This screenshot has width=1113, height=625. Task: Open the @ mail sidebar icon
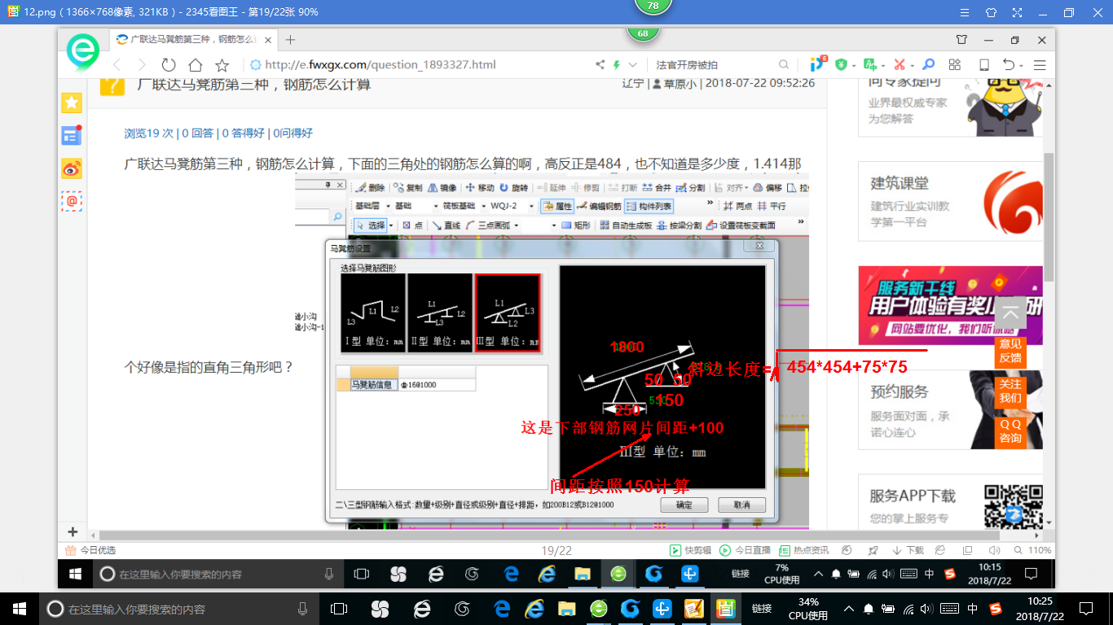tap(72, 201)
